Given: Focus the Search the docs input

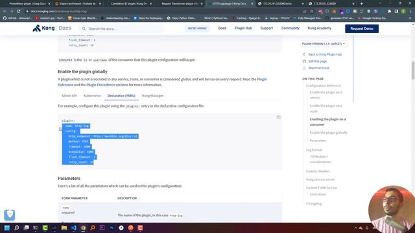Looking at the screenshot, I should tap(122, 28).
